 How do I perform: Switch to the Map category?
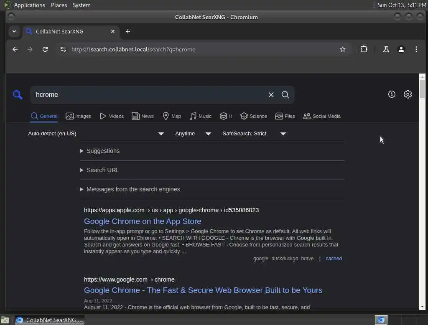172,116
